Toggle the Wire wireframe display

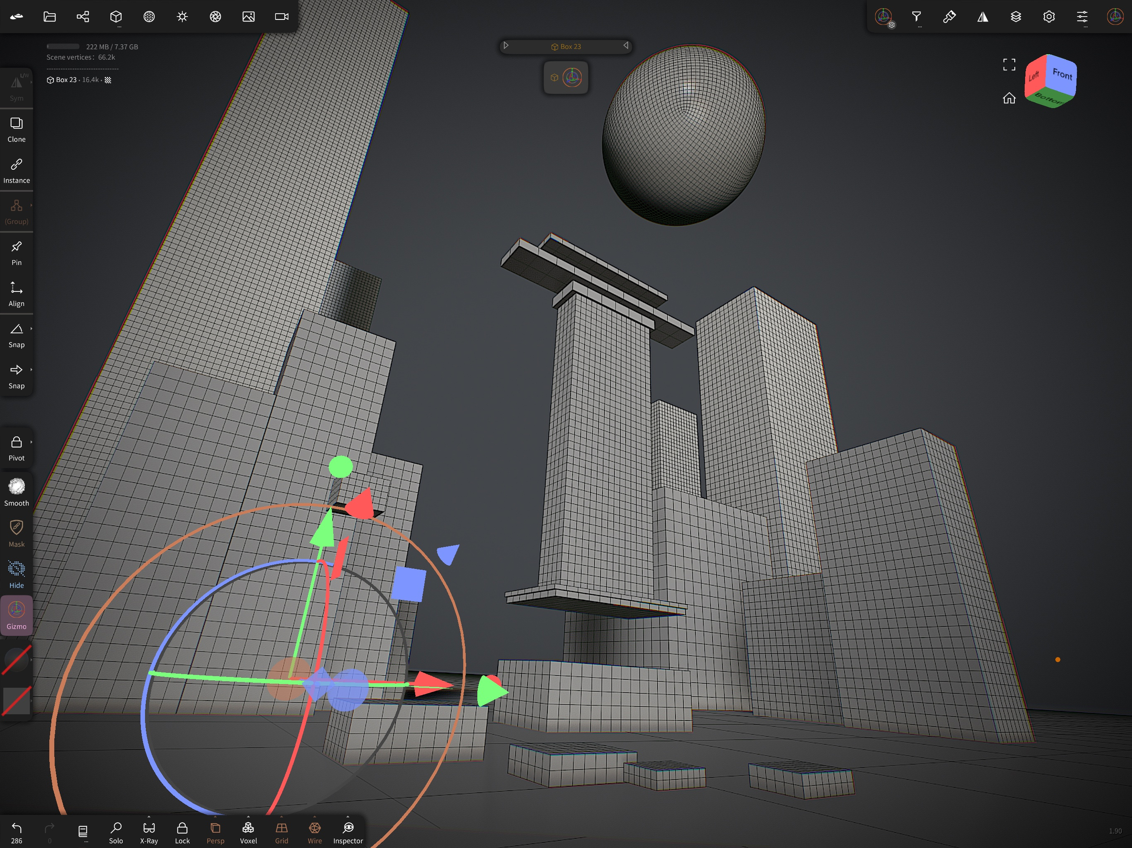(315, 832)
